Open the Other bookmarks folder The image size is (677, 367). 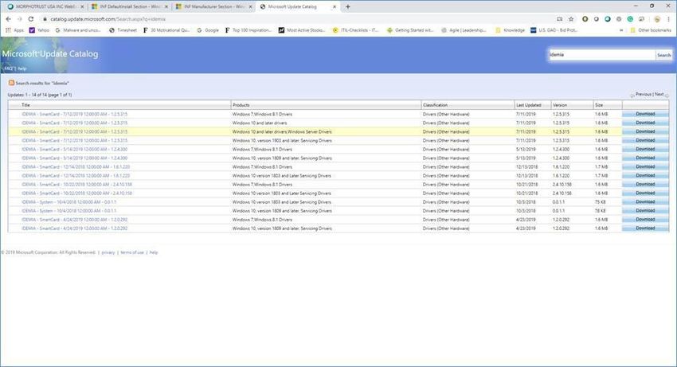(x=651, y=30)
